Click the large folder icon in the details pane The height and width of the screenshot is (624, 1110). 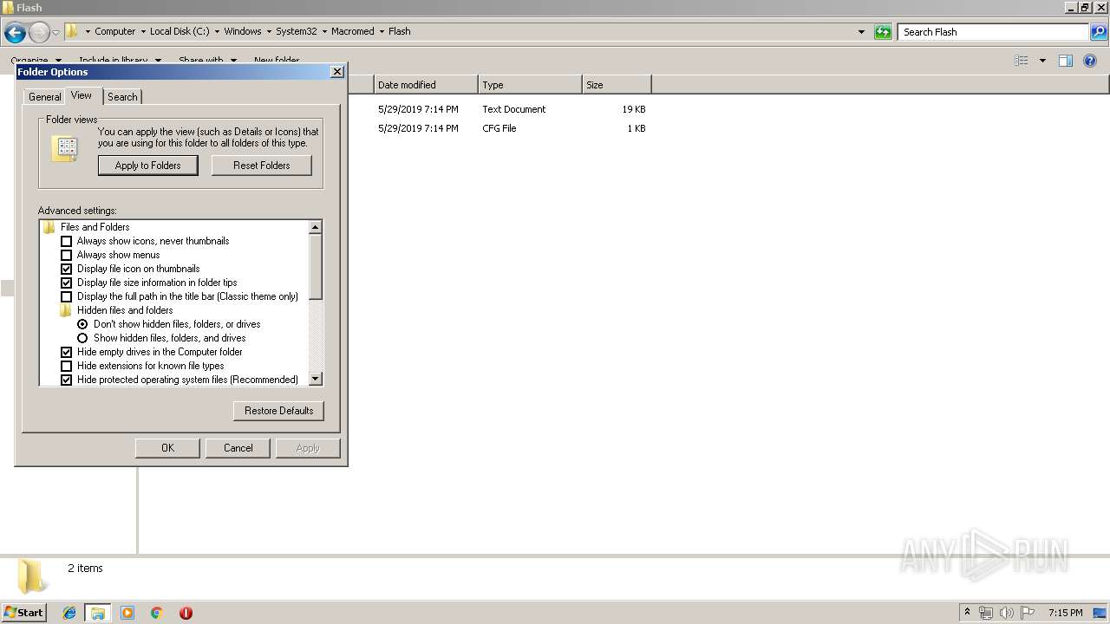point(32,575)
